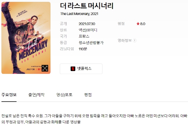
Task: Click the English title The Last Mercenary, 2021
Action: (x=79, y=14)
